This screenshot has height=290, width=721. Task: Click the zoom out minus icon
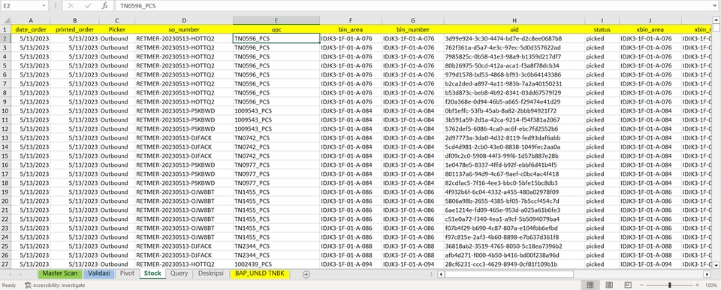(x=642, y=285)
